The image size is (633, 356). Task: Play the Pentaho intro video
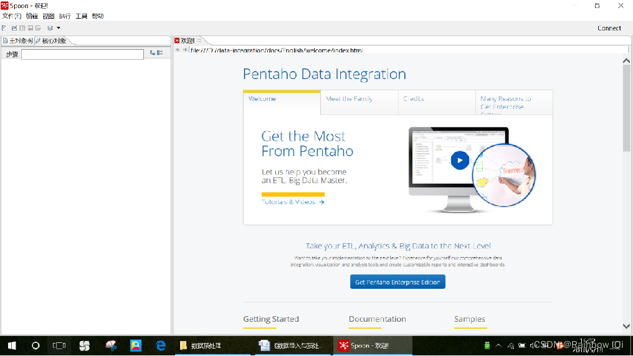460,160
